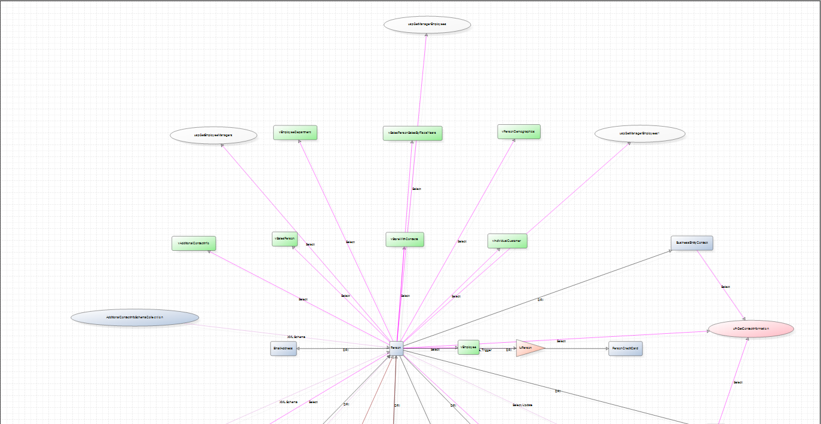This screenshot has width=821, height=424.
Task: Click the vAdditionalContactInfo view node
Action: coord(194,243)
